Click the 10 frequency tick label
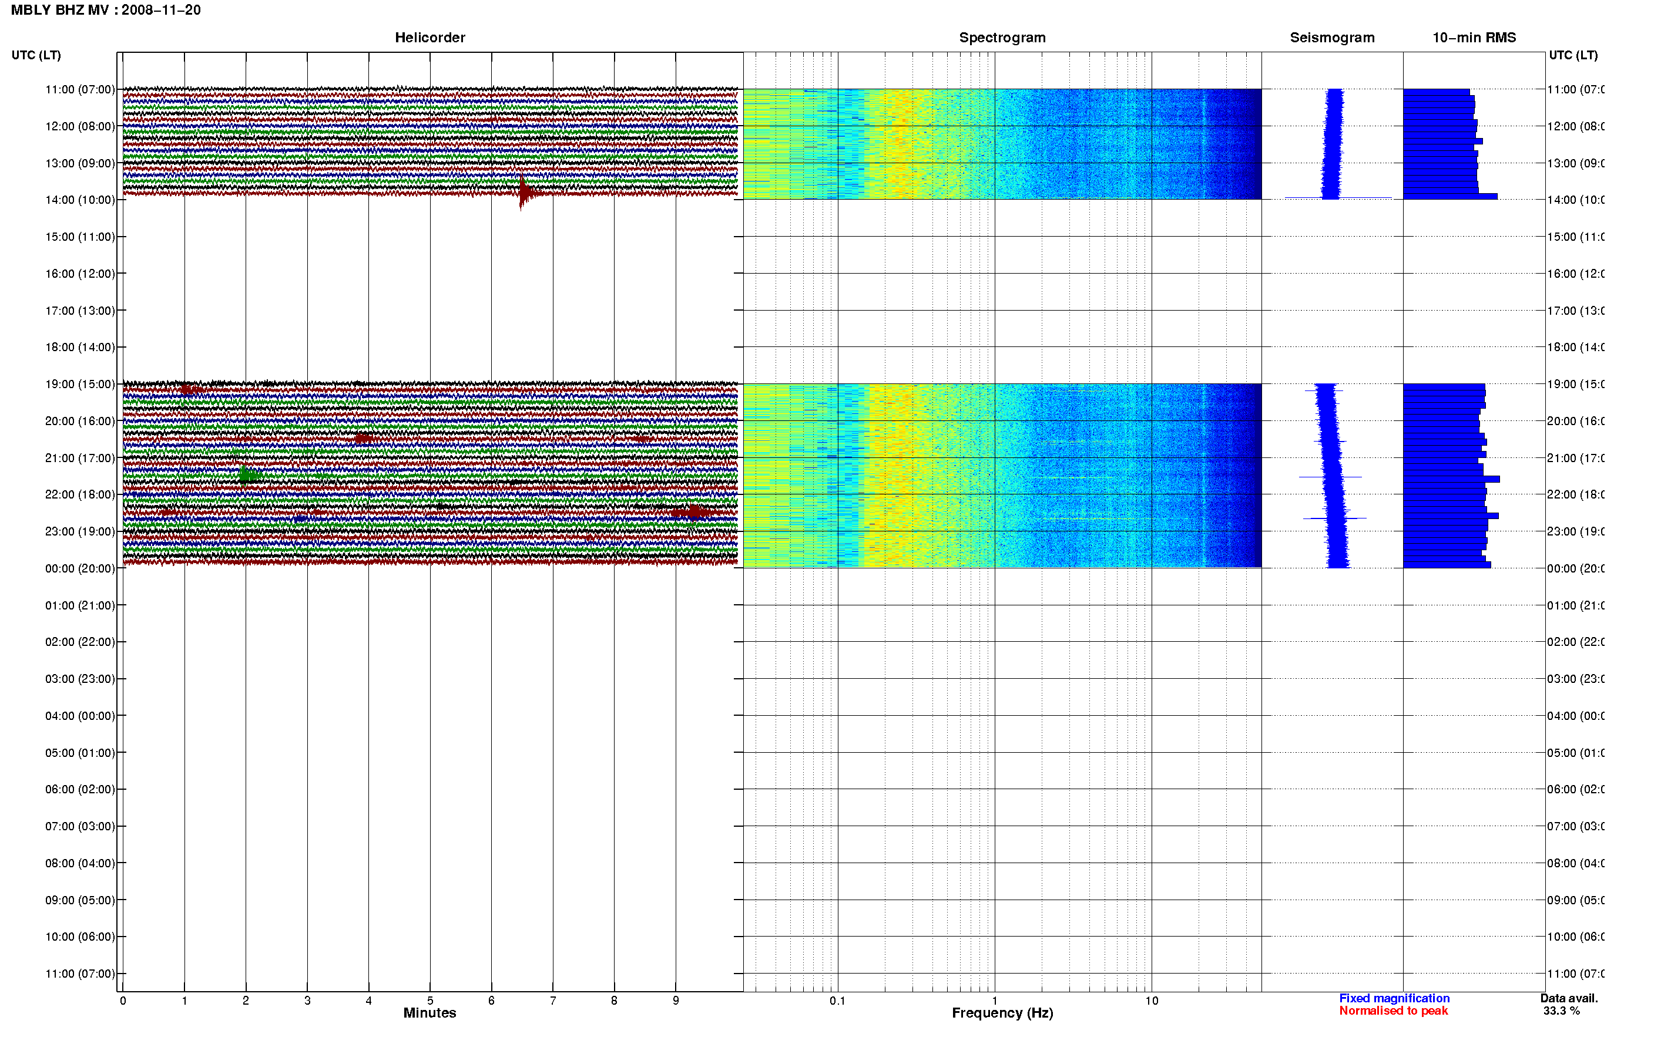1671x1044 pixels. [x=1152, y=1001]
